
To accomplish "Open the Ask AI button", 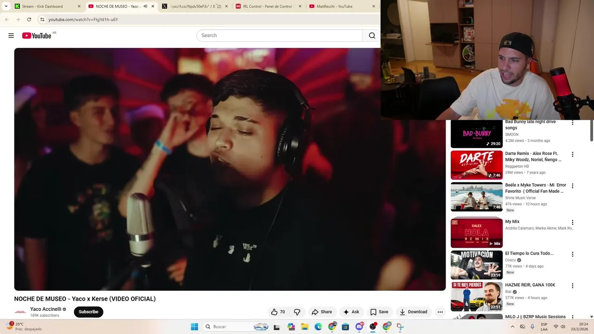I will 351,312.
